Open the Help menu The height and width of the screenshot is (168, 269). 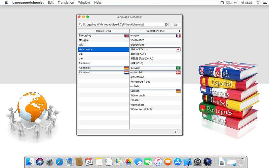click(98, 3)
